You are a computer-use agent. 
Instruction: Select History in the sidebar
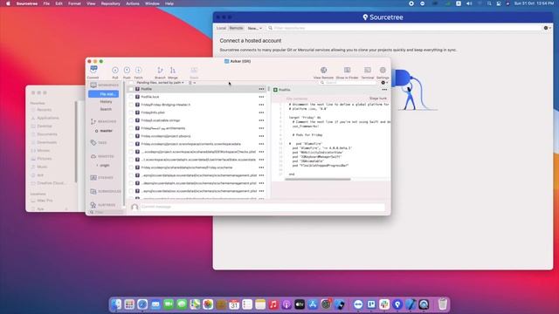[106, 102]
